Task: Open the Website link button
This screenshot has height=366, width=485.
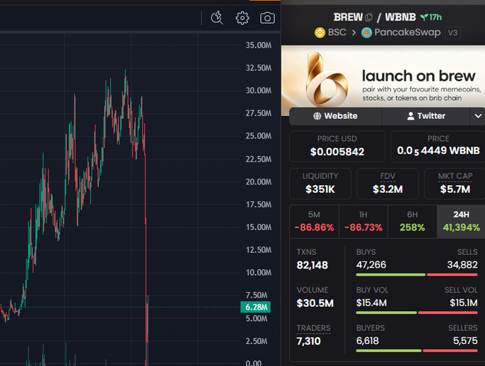Action: point(336,116)
